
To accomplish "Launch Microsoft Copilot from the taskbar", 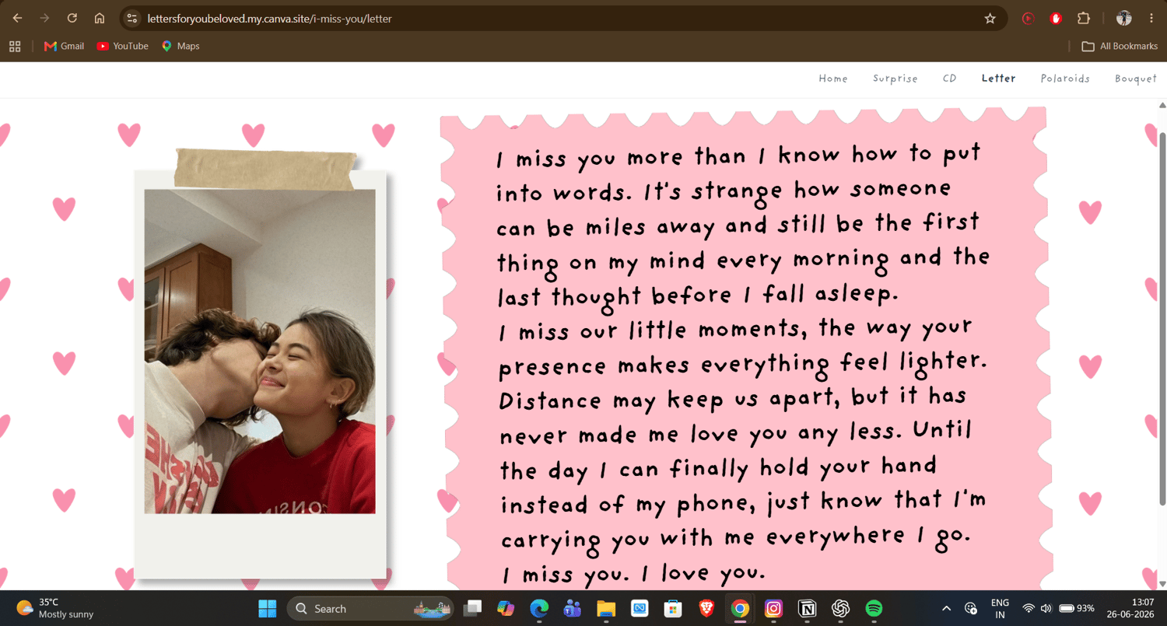I will [x=506, y=608].
